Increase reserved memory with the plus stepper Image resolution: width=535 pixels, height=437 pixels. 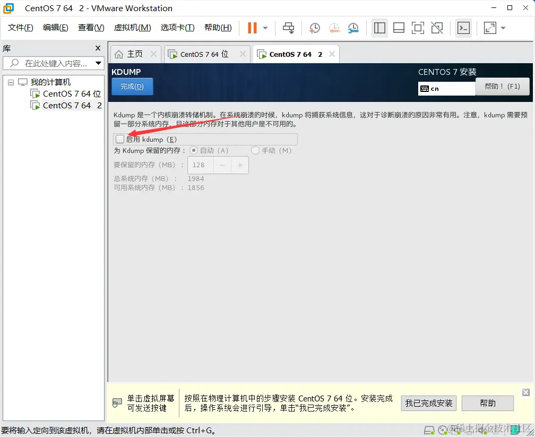[x=239, y=165]
